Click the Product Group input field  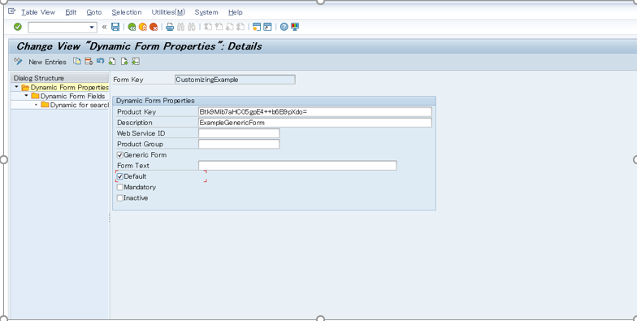click(239, 144)
